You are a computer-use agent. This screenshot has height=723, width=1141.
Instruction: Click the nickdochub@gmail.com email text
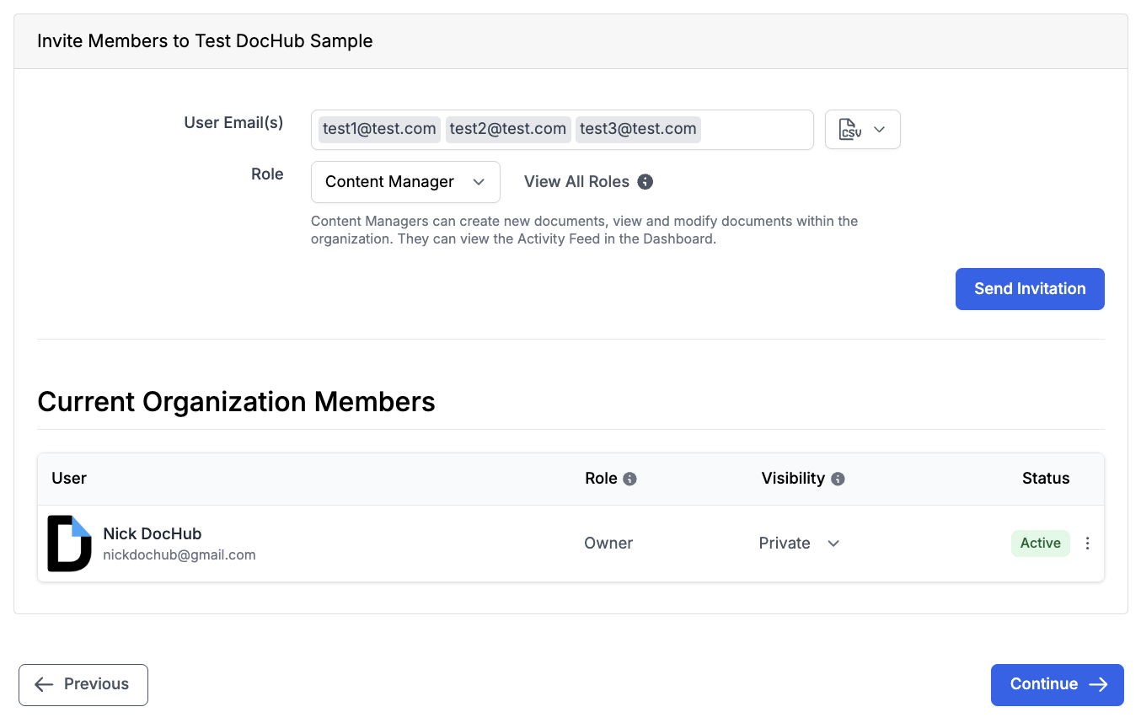coord(179,555)
